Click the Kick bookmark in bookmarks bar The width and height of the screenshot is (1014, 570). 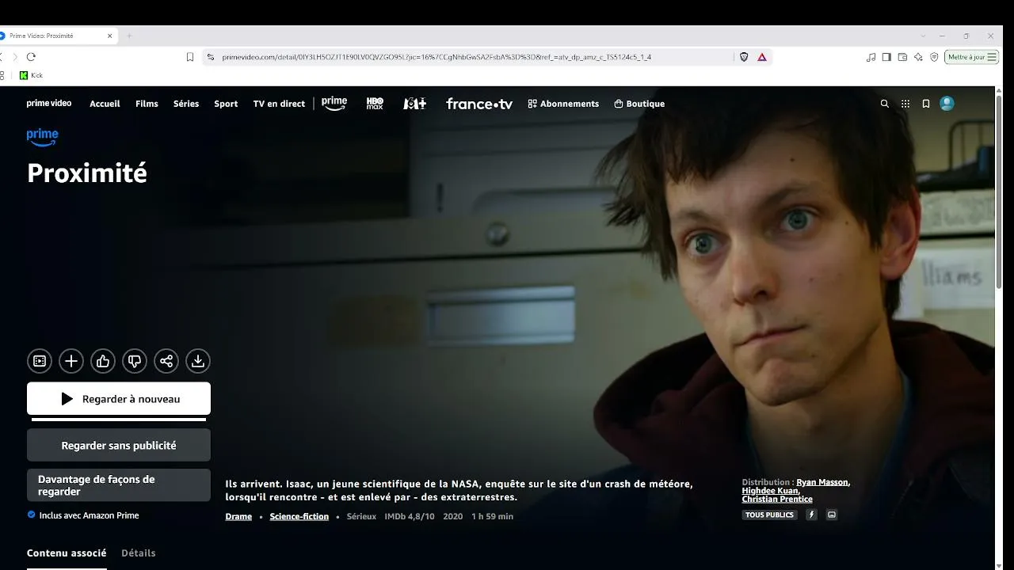point(32,75)
